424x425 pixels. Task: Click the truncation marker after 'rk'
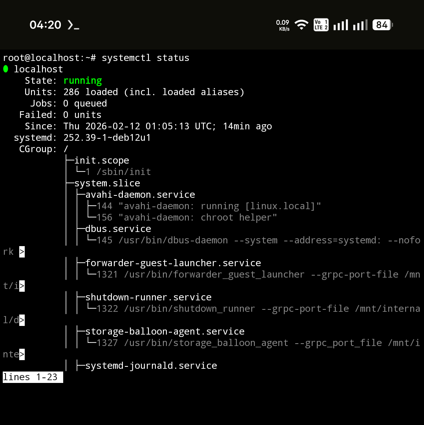click(x=22, y=252)
